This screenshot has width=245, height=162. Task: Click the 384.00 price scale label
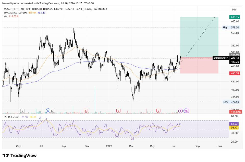235,97
